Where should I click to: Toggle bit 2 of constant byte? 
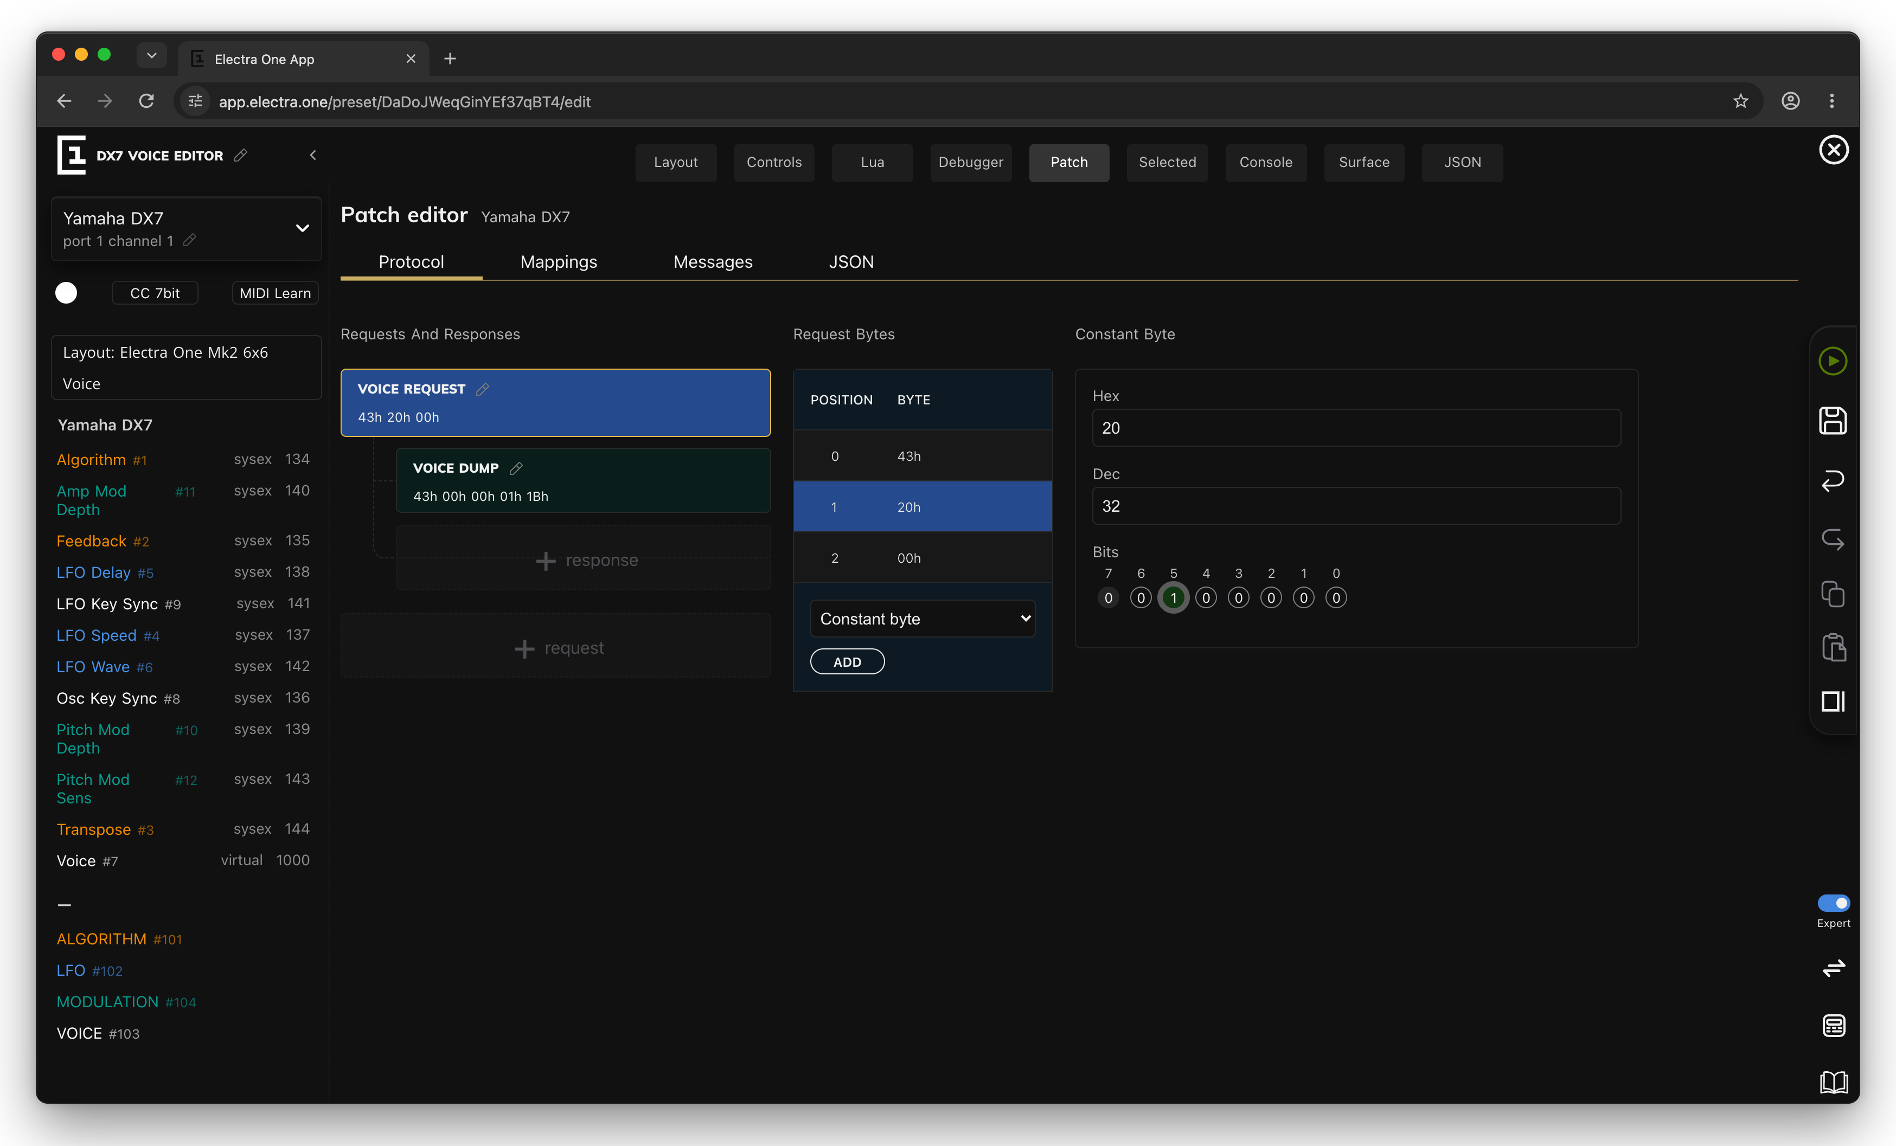[x=1271, y=598]
